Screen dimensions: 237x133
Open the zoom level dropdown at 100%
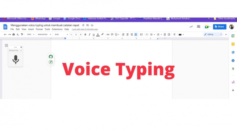pos(30,34)
